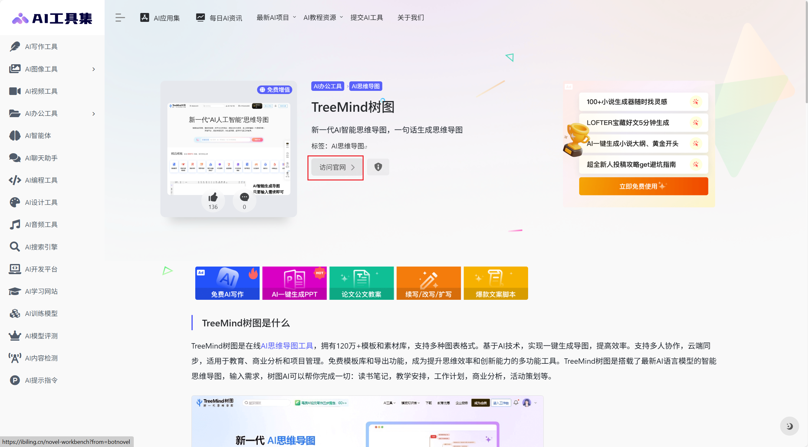Click 爆款文案脚本 banner tile

click(496, 283)
